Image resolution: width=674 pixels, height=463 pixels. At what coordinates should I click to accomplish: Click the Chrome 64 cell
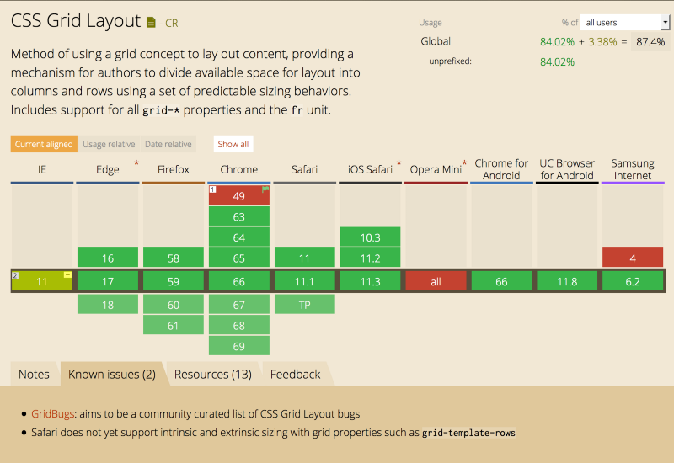[x=239, y=237]
